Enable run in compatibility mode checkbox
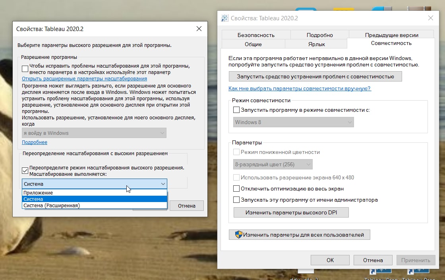This screenshot has height=280, width=445. (236, 110)
